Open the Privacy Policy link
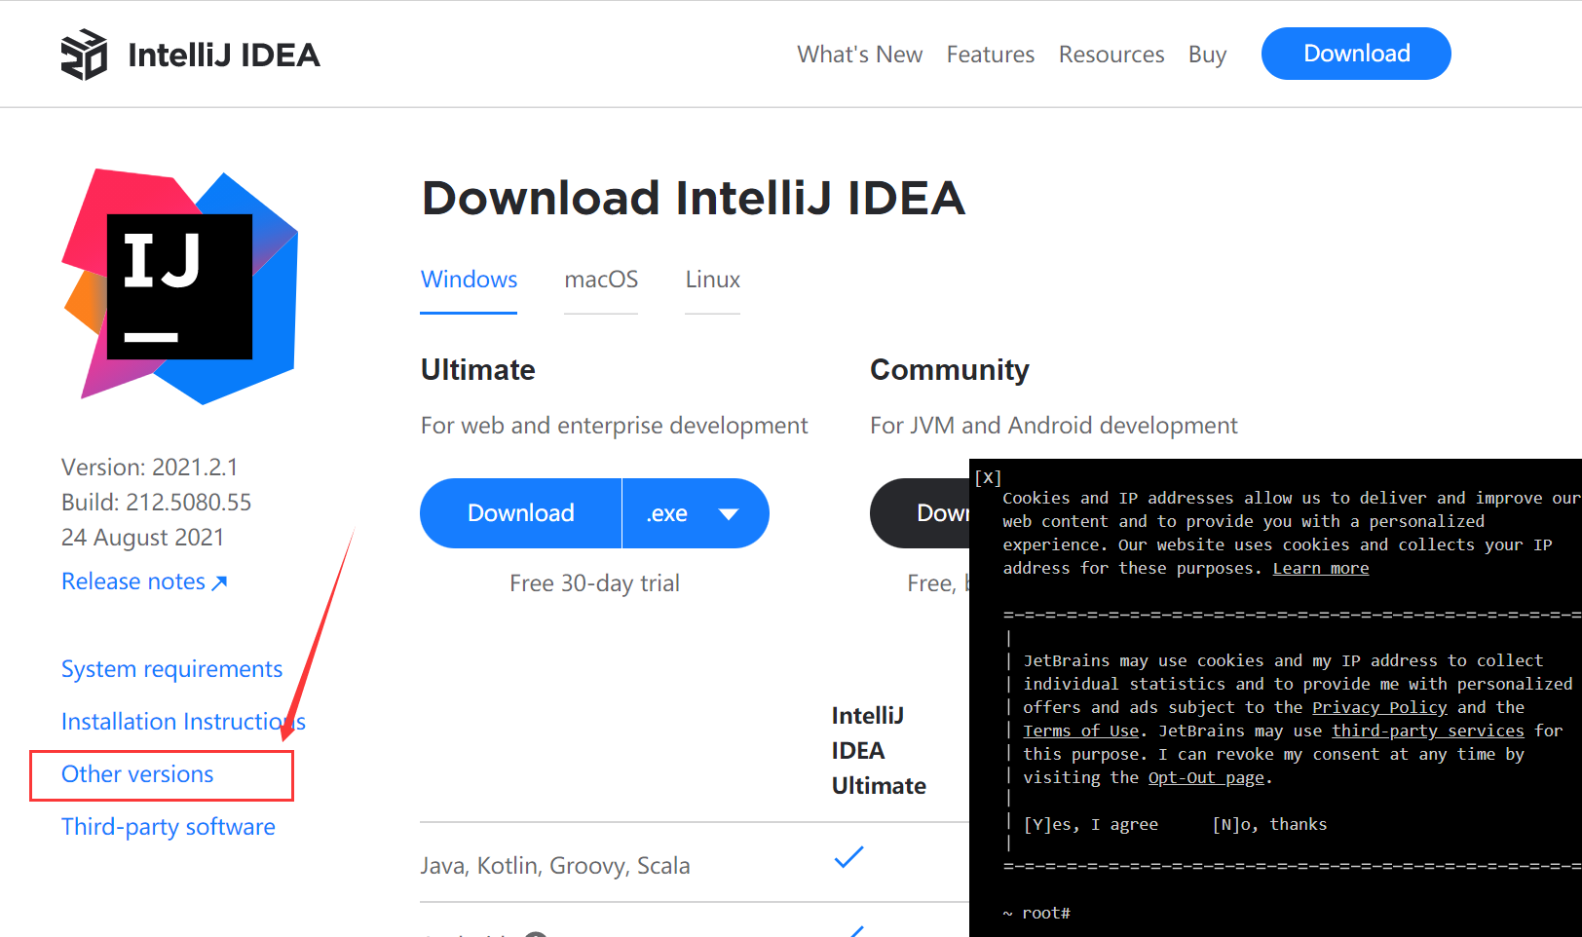 (x=1379, y=707)
